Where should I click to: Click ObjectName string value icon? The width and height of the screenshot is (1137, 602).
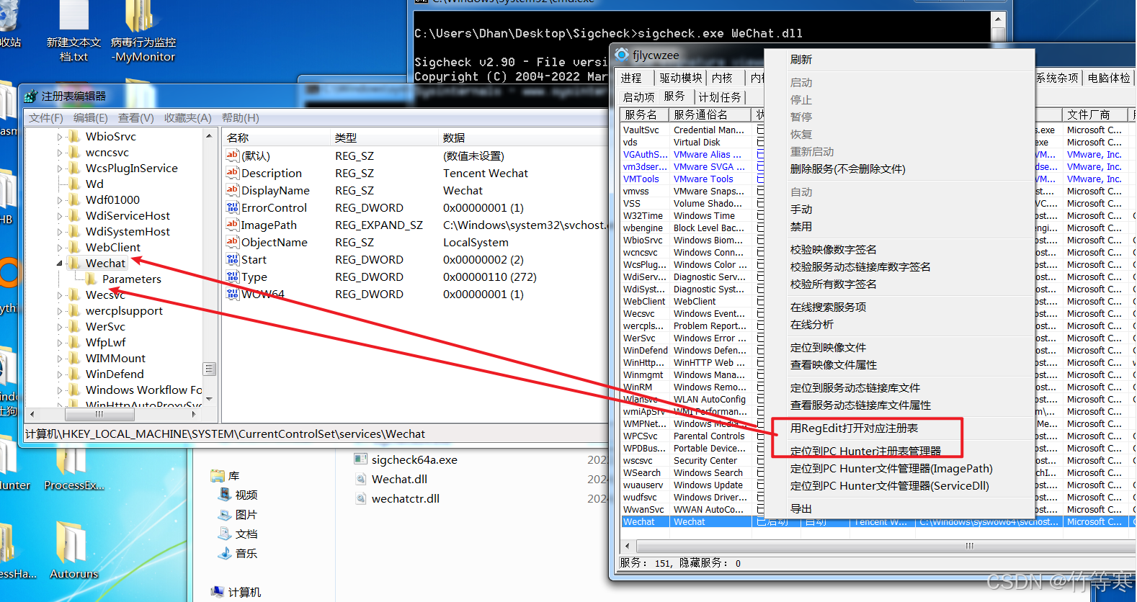(232, 242)
